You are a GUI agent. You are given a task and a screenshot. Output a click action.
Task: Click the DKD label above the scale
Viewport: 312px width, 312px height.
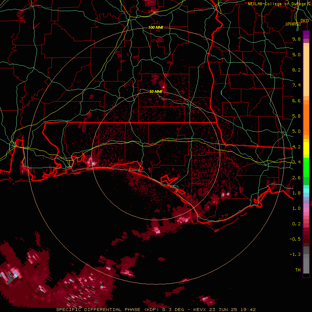coord(304,21)
